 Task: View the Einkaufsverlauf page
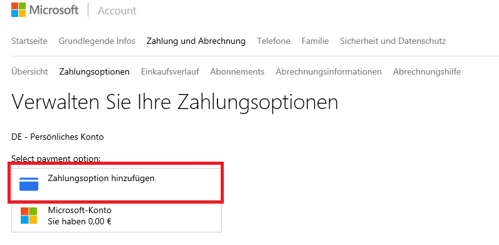170,71
